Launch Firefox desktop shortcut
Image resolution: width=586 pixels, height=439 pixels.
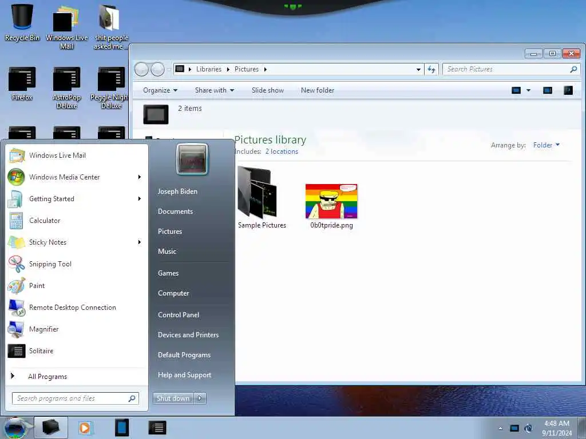point(22,83)
